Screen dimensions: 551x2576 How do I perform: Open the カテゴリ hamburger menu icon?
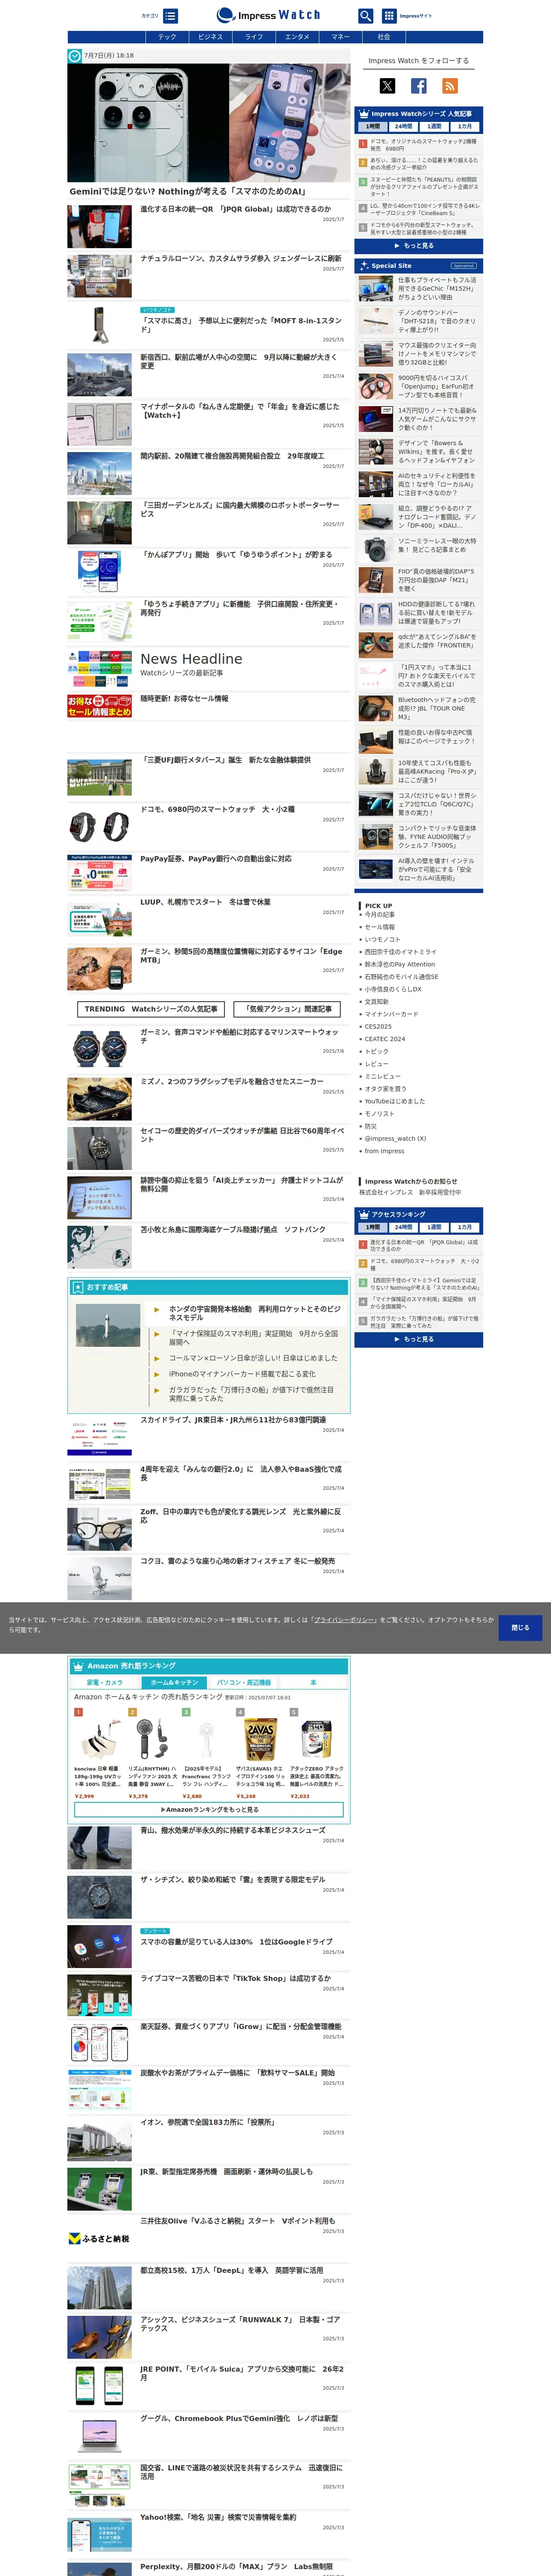click(171, 16)
